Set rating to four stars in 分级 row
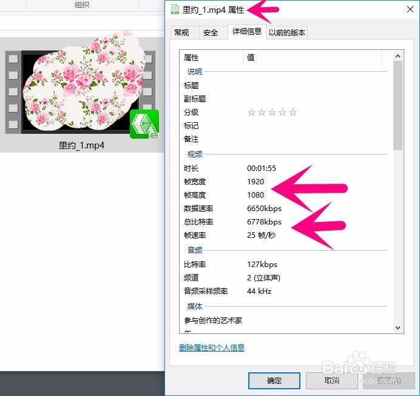 [x=282, y=112]
